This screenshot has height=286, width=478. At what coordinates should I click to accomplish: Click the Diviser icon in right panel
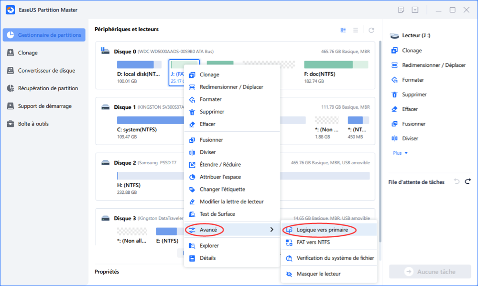[395, 138]
